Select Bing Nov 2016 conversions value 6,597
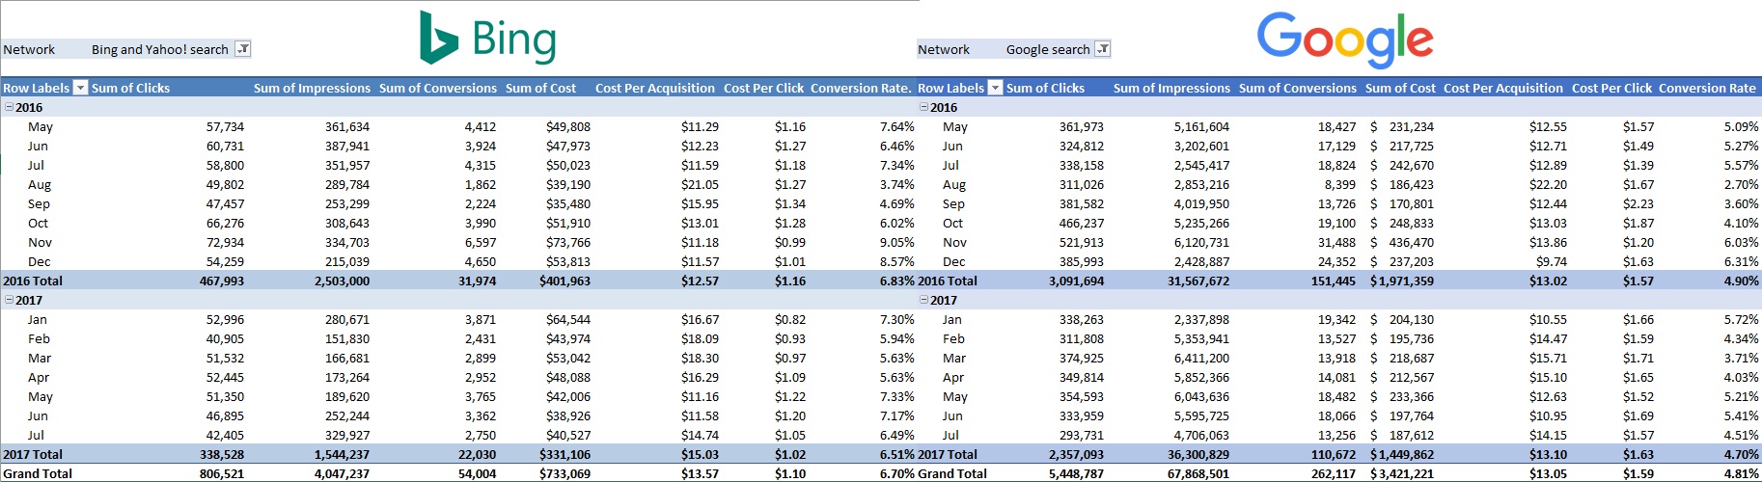This screenshot has height=482, width=1762. (480, 242)
